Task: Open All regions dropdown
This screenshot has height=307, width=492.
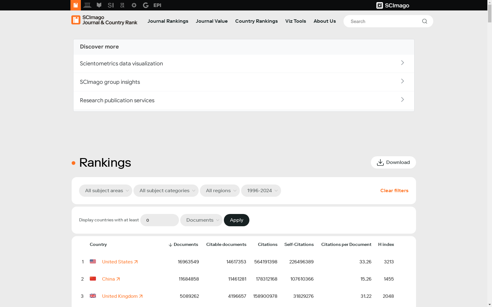Action: [220, 191]
